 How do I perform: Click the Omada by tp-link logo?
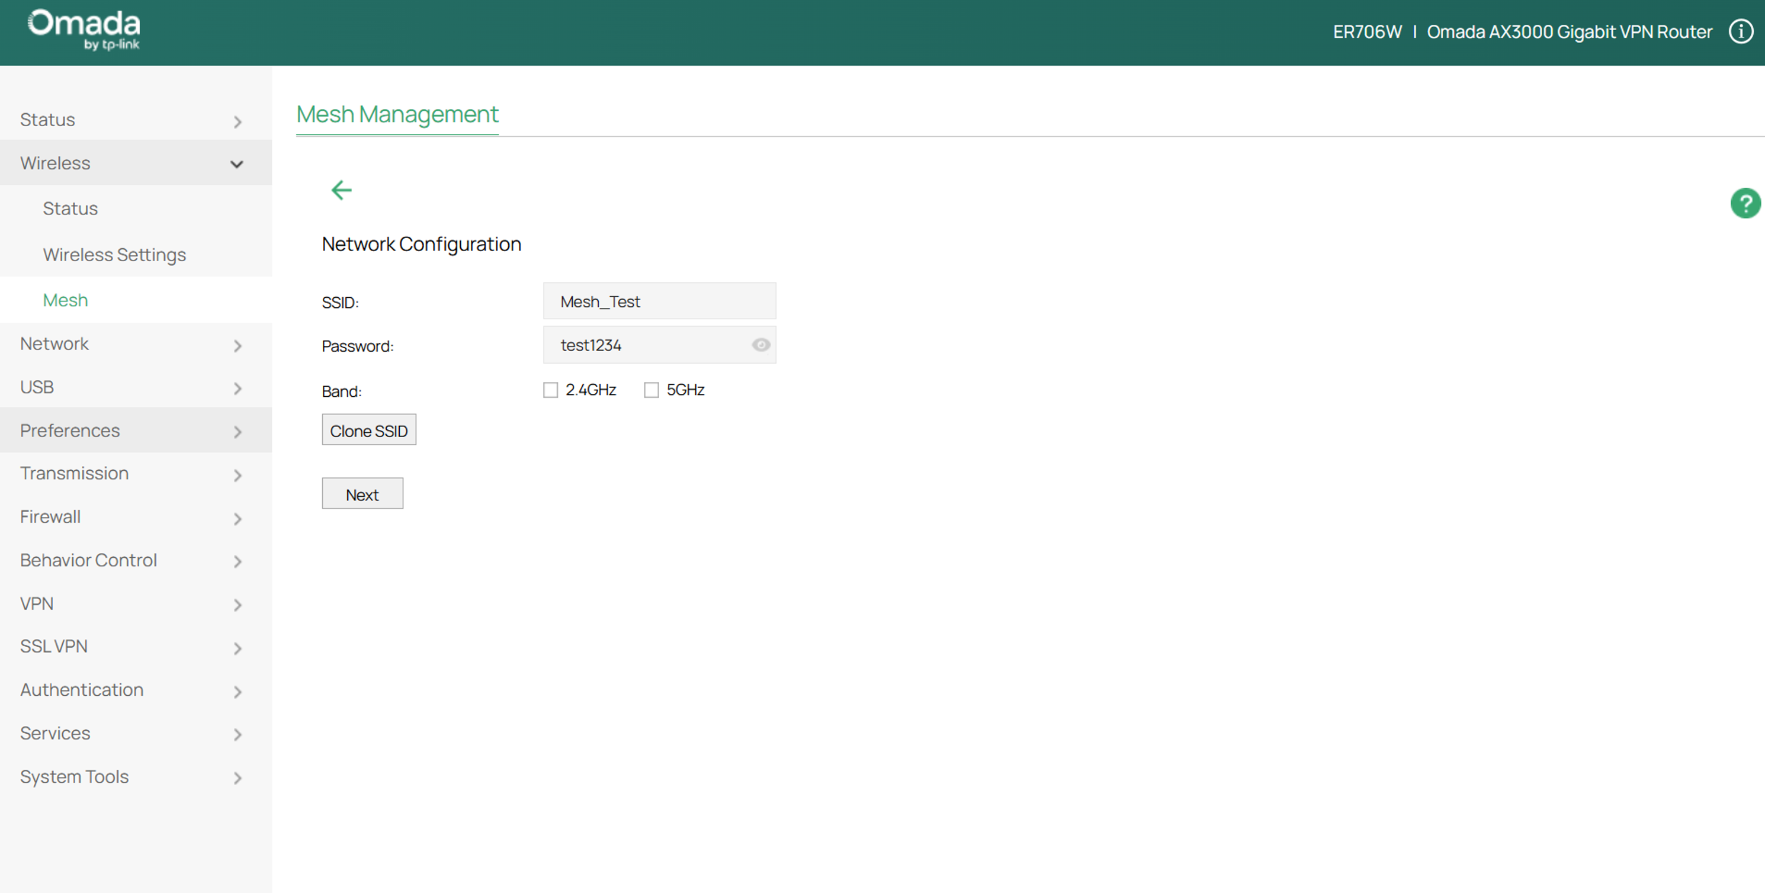84,30
